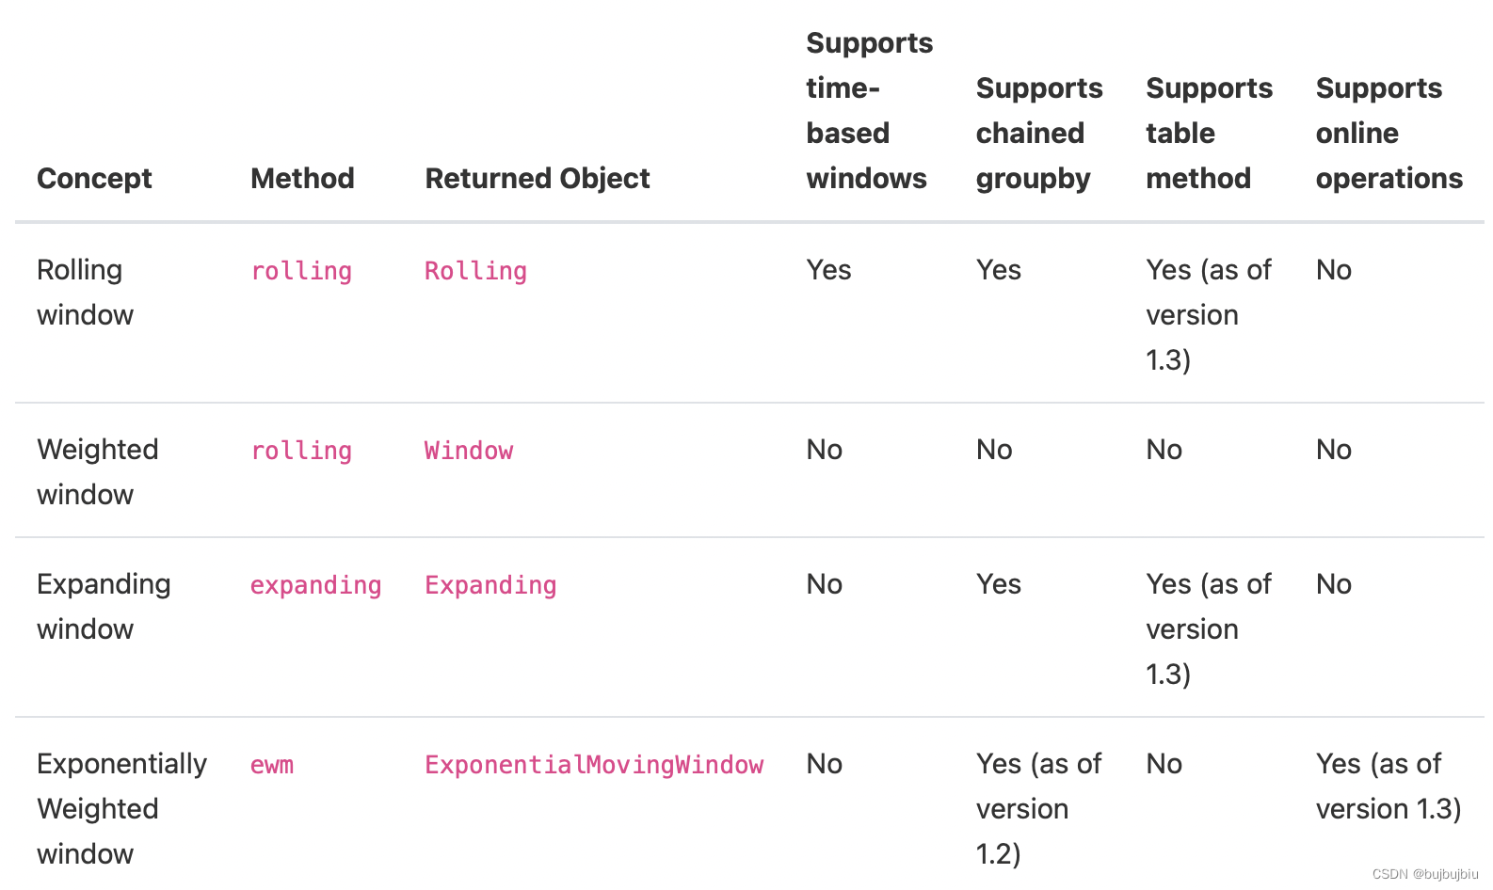The width and height of the screenshot is (1493, 890).
Task: Click the Supports table method header
Action: click(x=1208, y=133)
